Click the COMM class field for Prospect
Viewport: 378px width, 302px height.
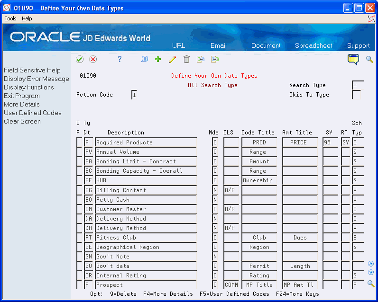231,285
